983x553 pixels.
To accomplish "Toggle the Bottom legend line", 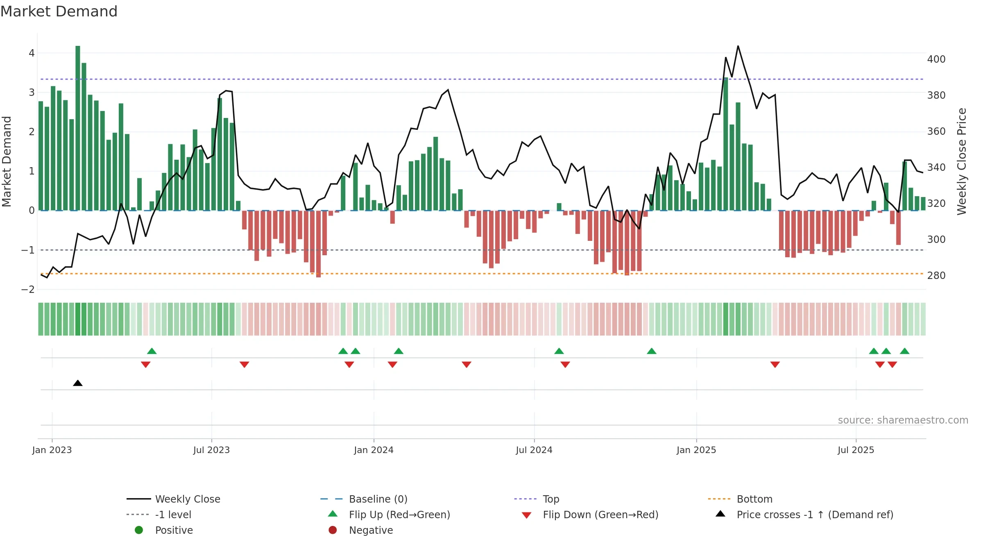I will click(740, 499).
